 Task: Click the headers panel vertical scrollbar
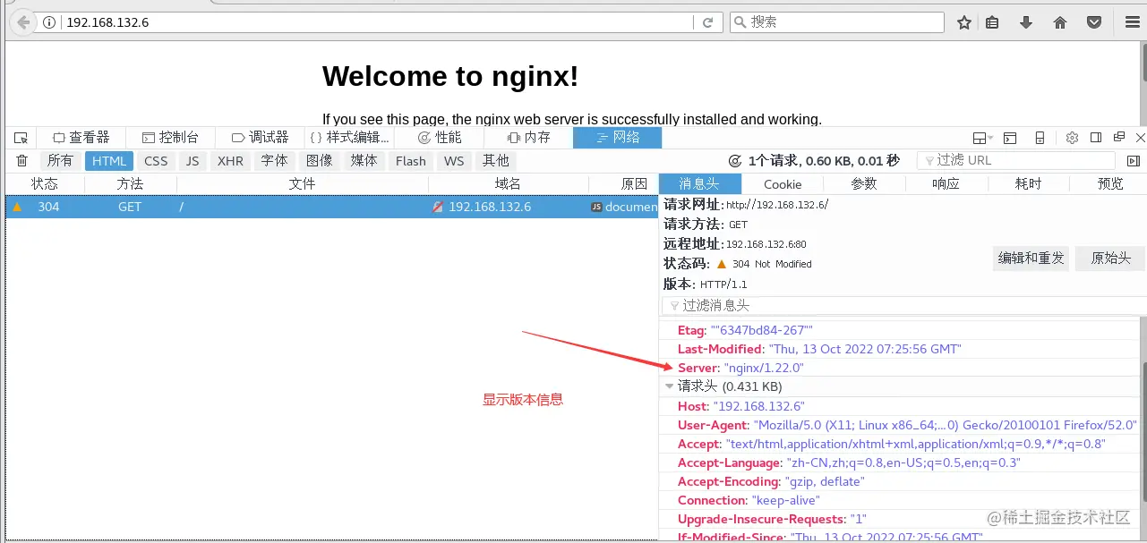1143,429
